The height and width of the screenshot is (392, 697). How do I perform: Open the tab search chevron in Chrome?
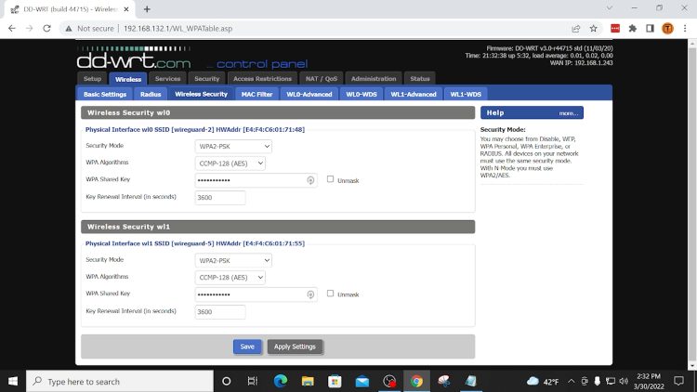tap(610, 8)
